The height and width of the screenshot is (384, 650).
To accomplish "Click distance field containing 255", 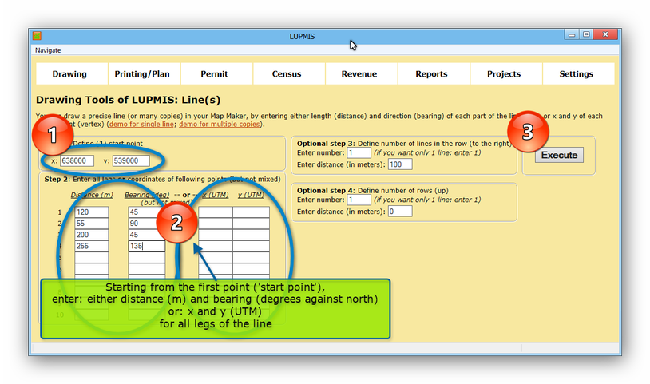I will [x=92, y=246].
